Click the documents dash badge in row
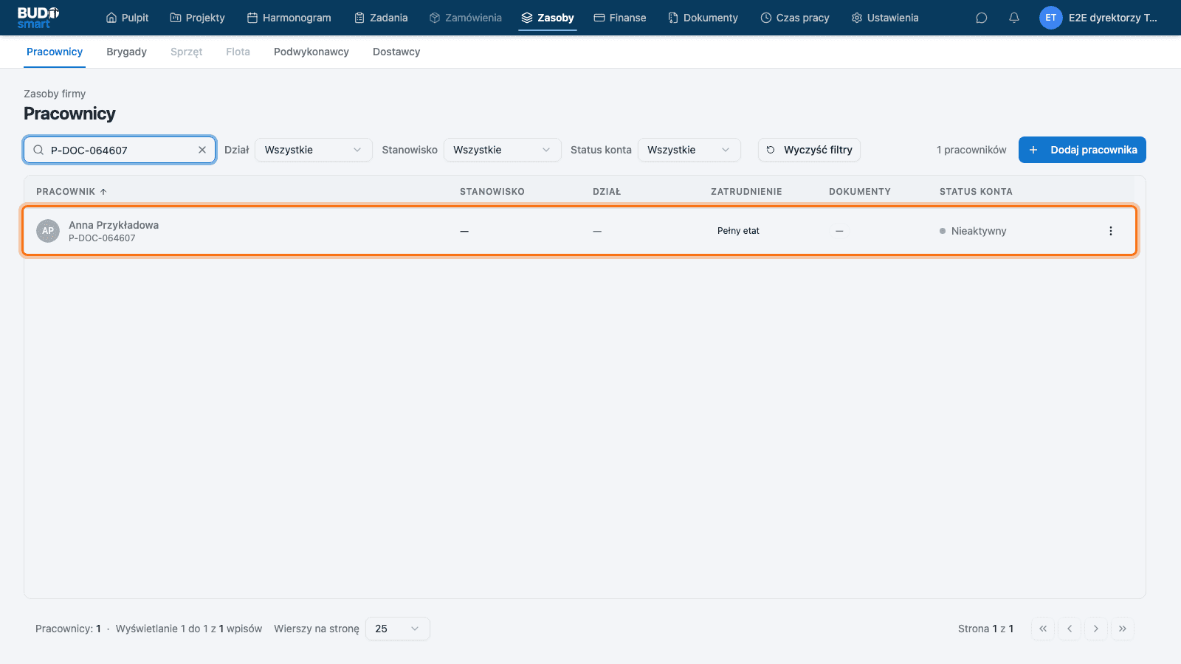Screen dimensions: 1181x664 (x=839, y=231)
